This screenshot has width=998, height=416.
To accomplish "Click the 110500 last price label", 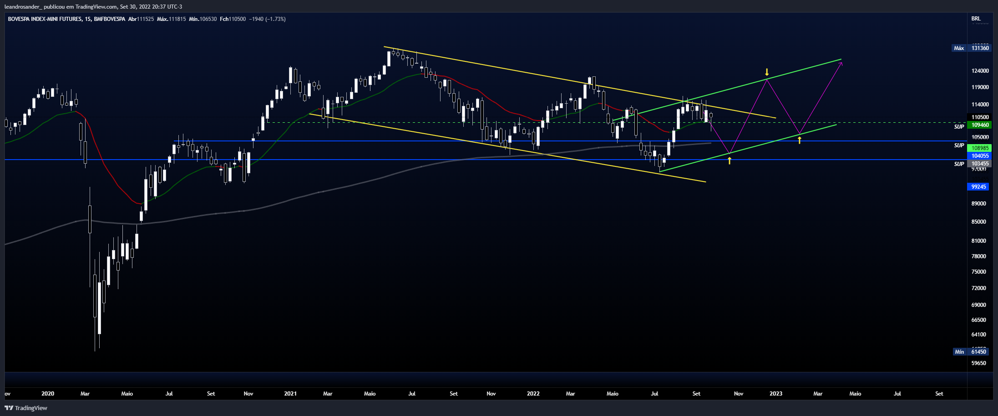I will tap(980, 117).
